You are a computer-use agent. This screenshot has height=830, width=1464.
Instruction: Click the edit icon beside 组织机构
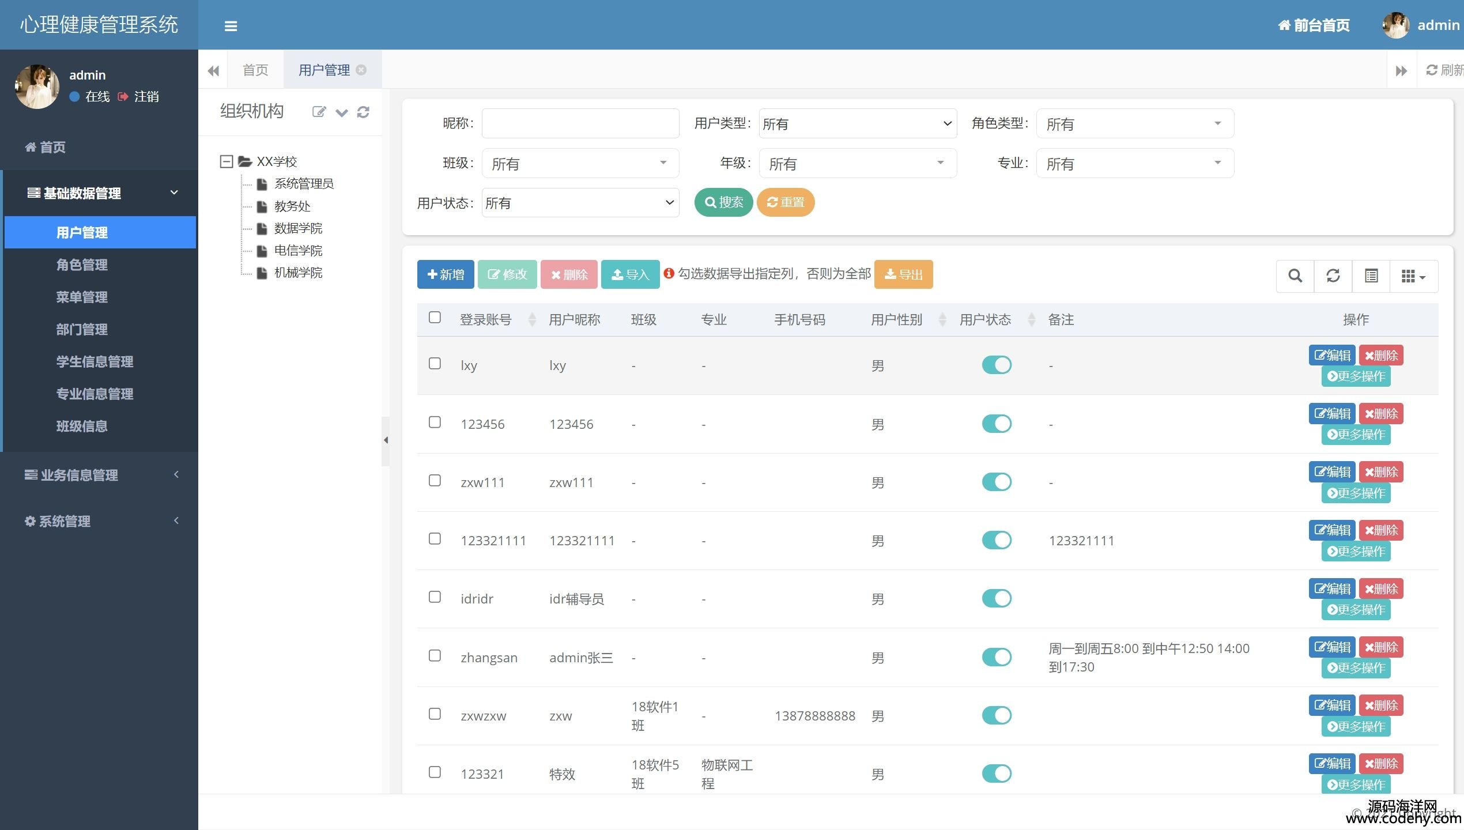point(319,112)
